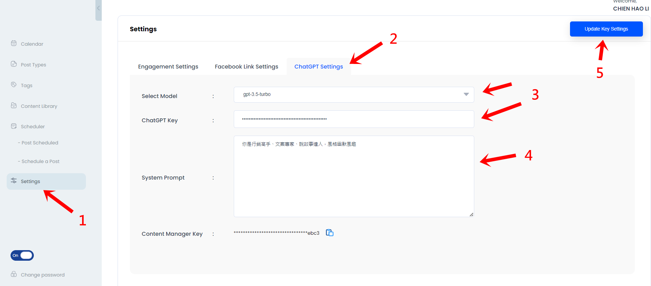The width and height of the screenshot is (651, 286).
Task: Click the Scheduler sidebar icon
Action: pos(14,126)
